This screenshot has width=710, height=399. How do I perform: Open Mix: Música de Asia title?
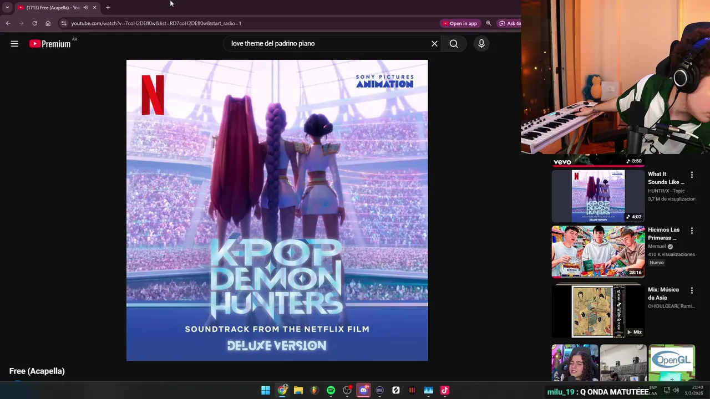click(x=663, y=294)
